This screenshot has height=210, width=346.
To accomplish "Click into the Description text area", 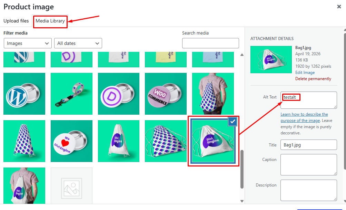I will (x=308, y=190).
